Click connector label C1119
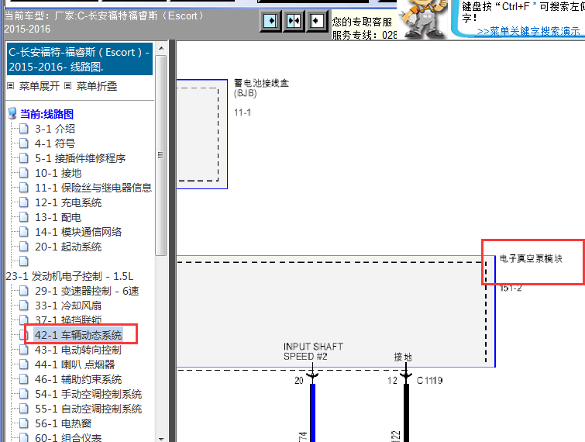Image resolution: width=585 pixels, height=442 pixels. (429, 381)
